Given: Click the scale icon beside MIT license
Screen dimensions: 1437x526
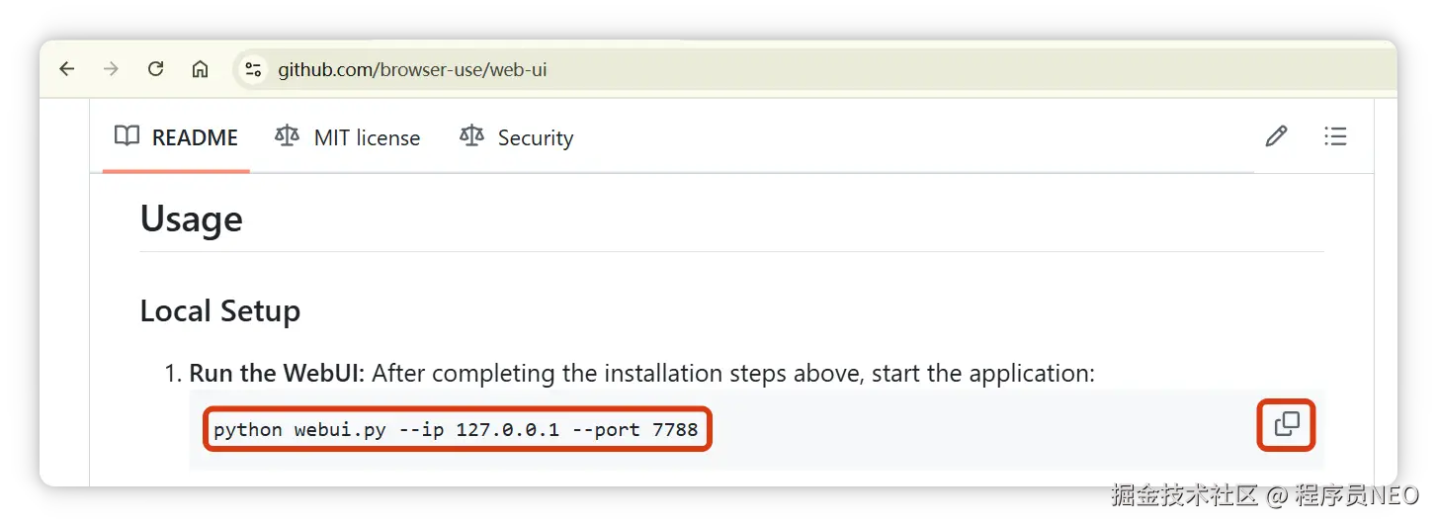Looking at the screenshot, I should tap(287, 136).
